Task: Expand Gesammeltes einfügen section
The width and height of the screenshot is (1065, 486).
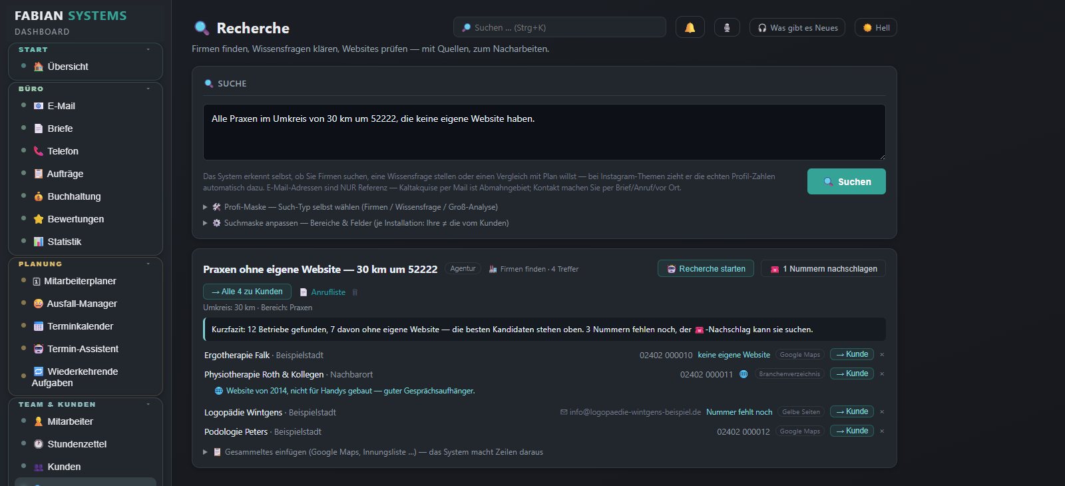Action: coord(373,452)
